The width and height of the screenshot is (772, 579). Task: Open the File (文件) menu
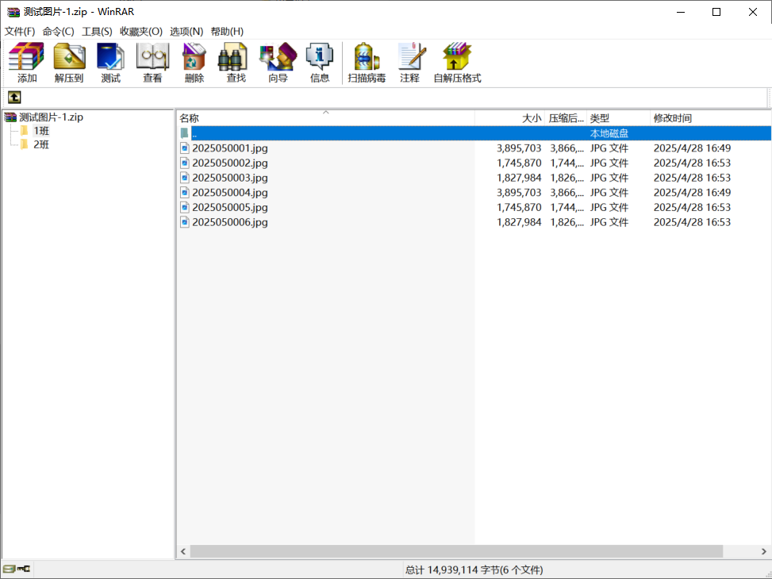click(20, 32)
